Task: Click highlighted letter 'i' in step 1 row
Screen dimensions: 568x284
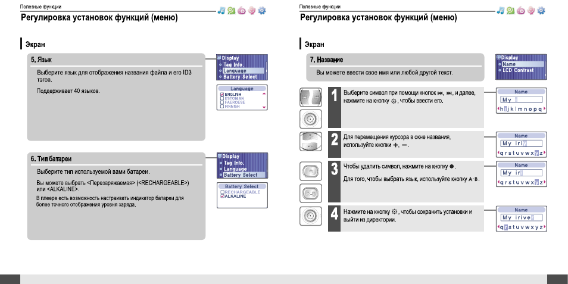Action: (x=505, y=109)
